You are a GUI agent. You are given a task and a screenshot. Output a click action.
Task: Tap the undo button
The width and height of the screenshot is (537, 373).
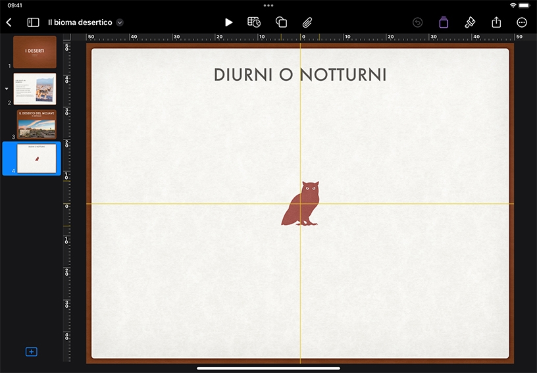[x=417, y=22]
